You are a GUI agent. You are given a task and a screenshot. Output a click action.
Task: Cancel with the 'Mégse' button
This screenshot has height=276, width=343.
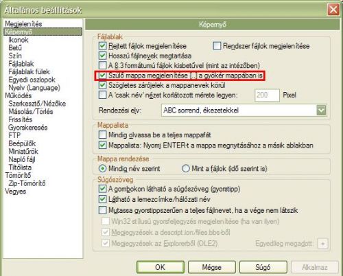pyautogui.click(x=212, y=267)
